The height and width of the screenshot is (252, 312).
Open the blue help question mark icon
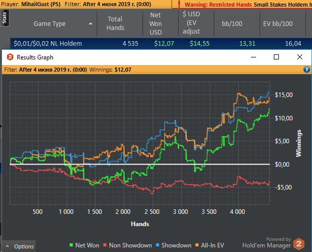click(x=306, y=69)
